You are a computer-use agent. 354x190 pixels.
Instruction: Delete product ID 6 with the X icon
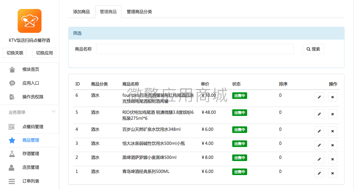click(x=333, y=97)
